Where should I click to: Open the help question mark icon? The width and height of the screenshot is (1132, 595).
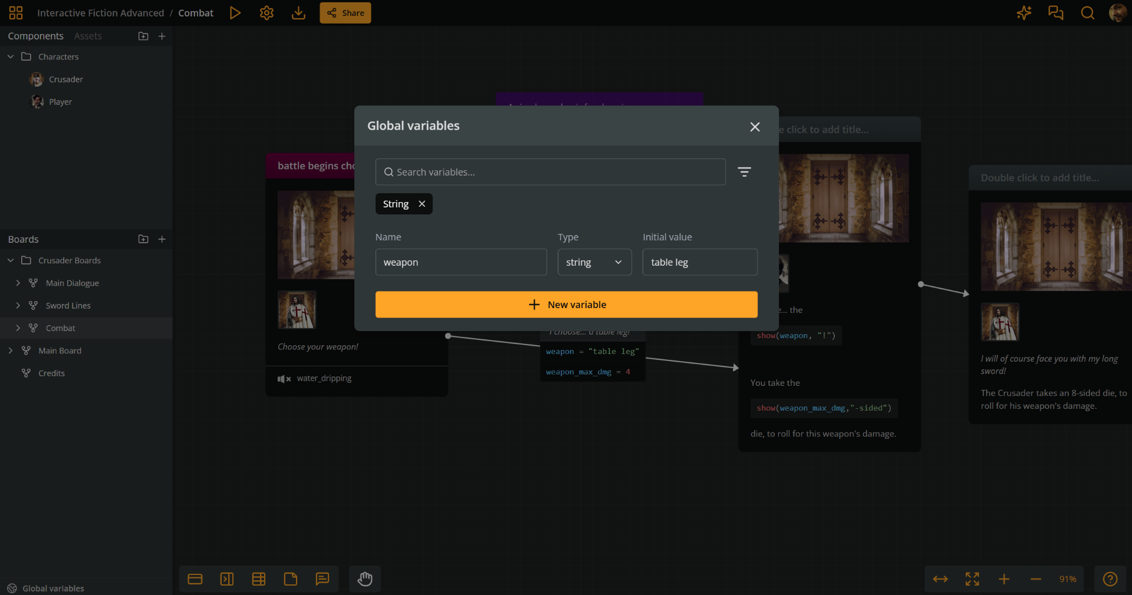pyautogui.click(x=1110, y=579)
